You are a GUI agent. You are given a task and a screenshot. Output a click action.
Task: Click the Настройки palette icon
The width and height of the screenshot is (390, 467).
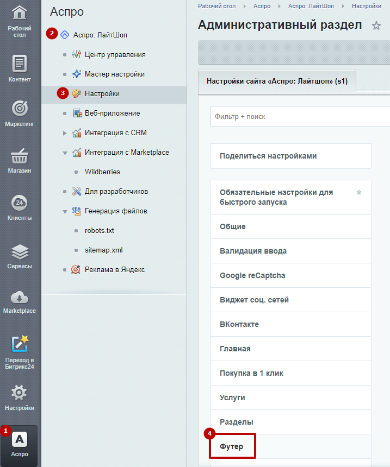pos(76,93)
